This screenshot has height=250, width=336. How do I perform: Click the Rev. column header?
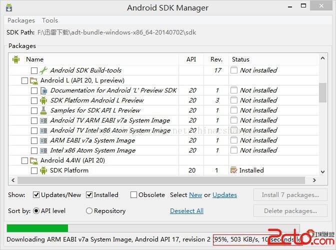(216, 59)
